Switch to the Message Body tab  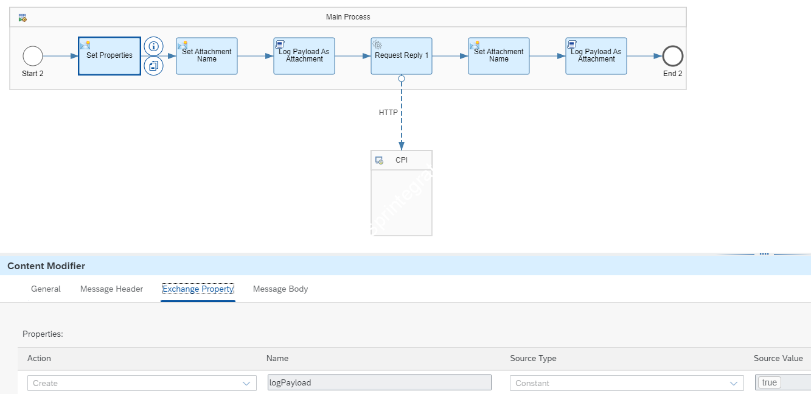[280, 289]
